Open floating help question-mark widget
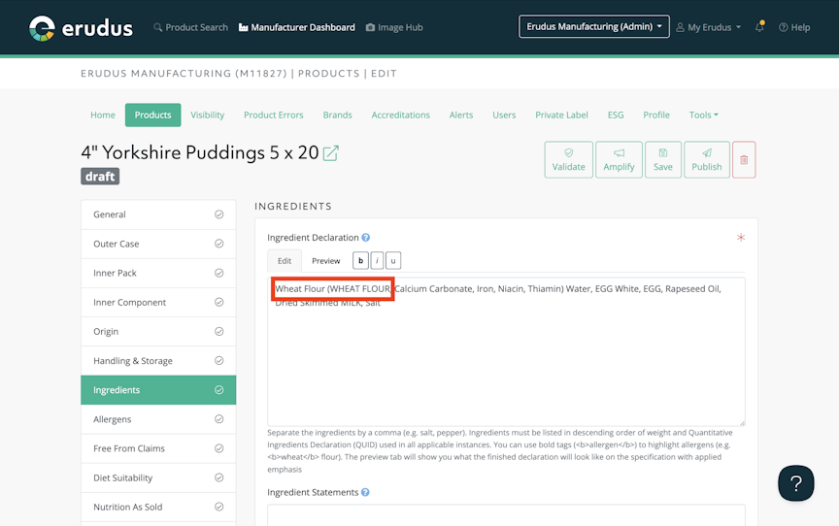This screenshot has width=839, height=526. tap(796, 483)
